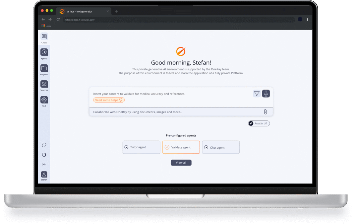Toggle the Avatar off switch

pyautogui.click(x=259, y=123)
